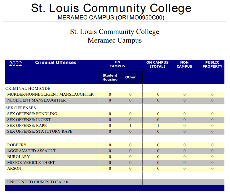
Task: Click the 2022 year label in table header
Action: [15, 64]
